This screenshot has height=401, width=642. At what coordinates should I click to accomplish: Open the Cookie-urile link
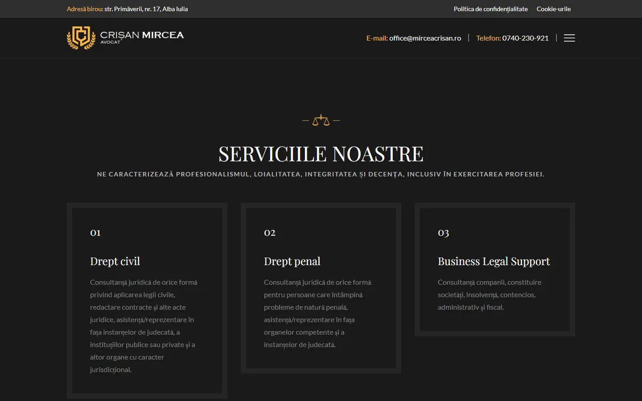coord(554,9)
